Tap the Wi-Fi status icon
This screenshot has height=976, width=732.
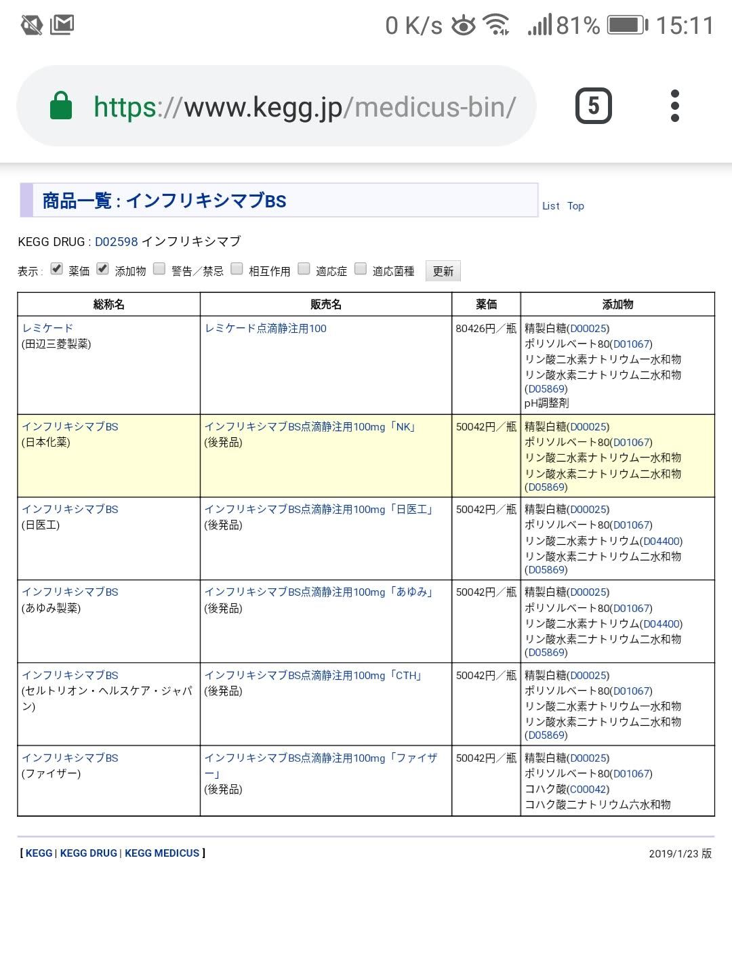(x=496, y=26)
